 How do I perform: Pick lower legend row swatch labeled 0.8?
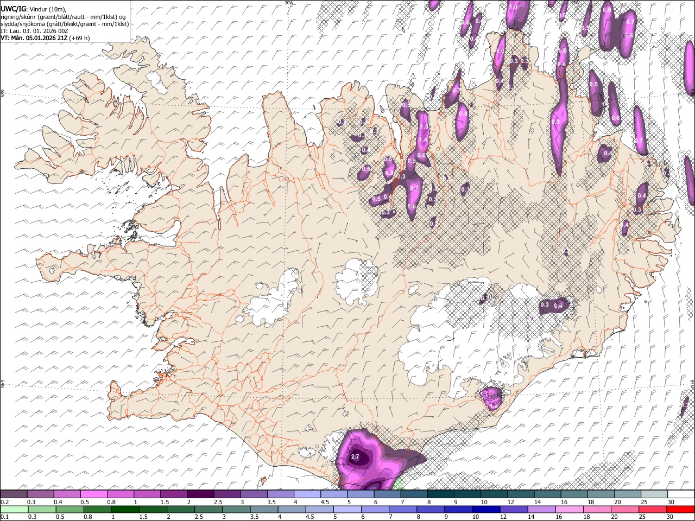(97, 509)
